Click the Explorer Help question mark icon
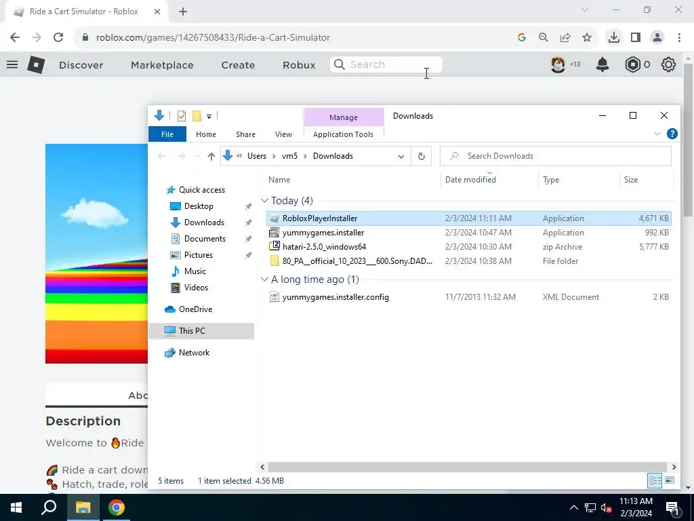Screen dimensions: 694x521 coord(672,134)
